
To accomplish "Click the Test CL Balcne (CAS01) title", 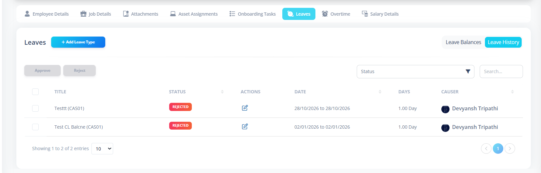I will [x=79, y=127].
